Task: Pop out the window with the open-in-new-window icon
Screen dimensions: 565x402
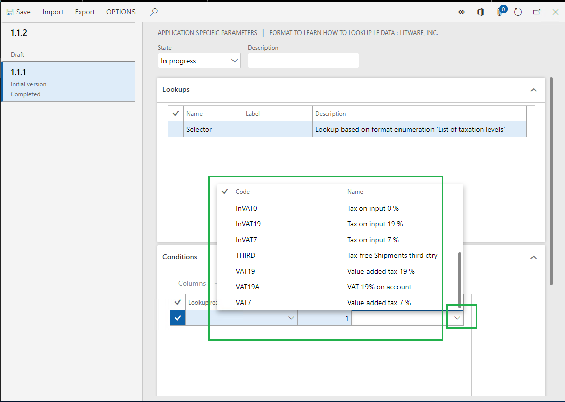Action: point(537,11)
